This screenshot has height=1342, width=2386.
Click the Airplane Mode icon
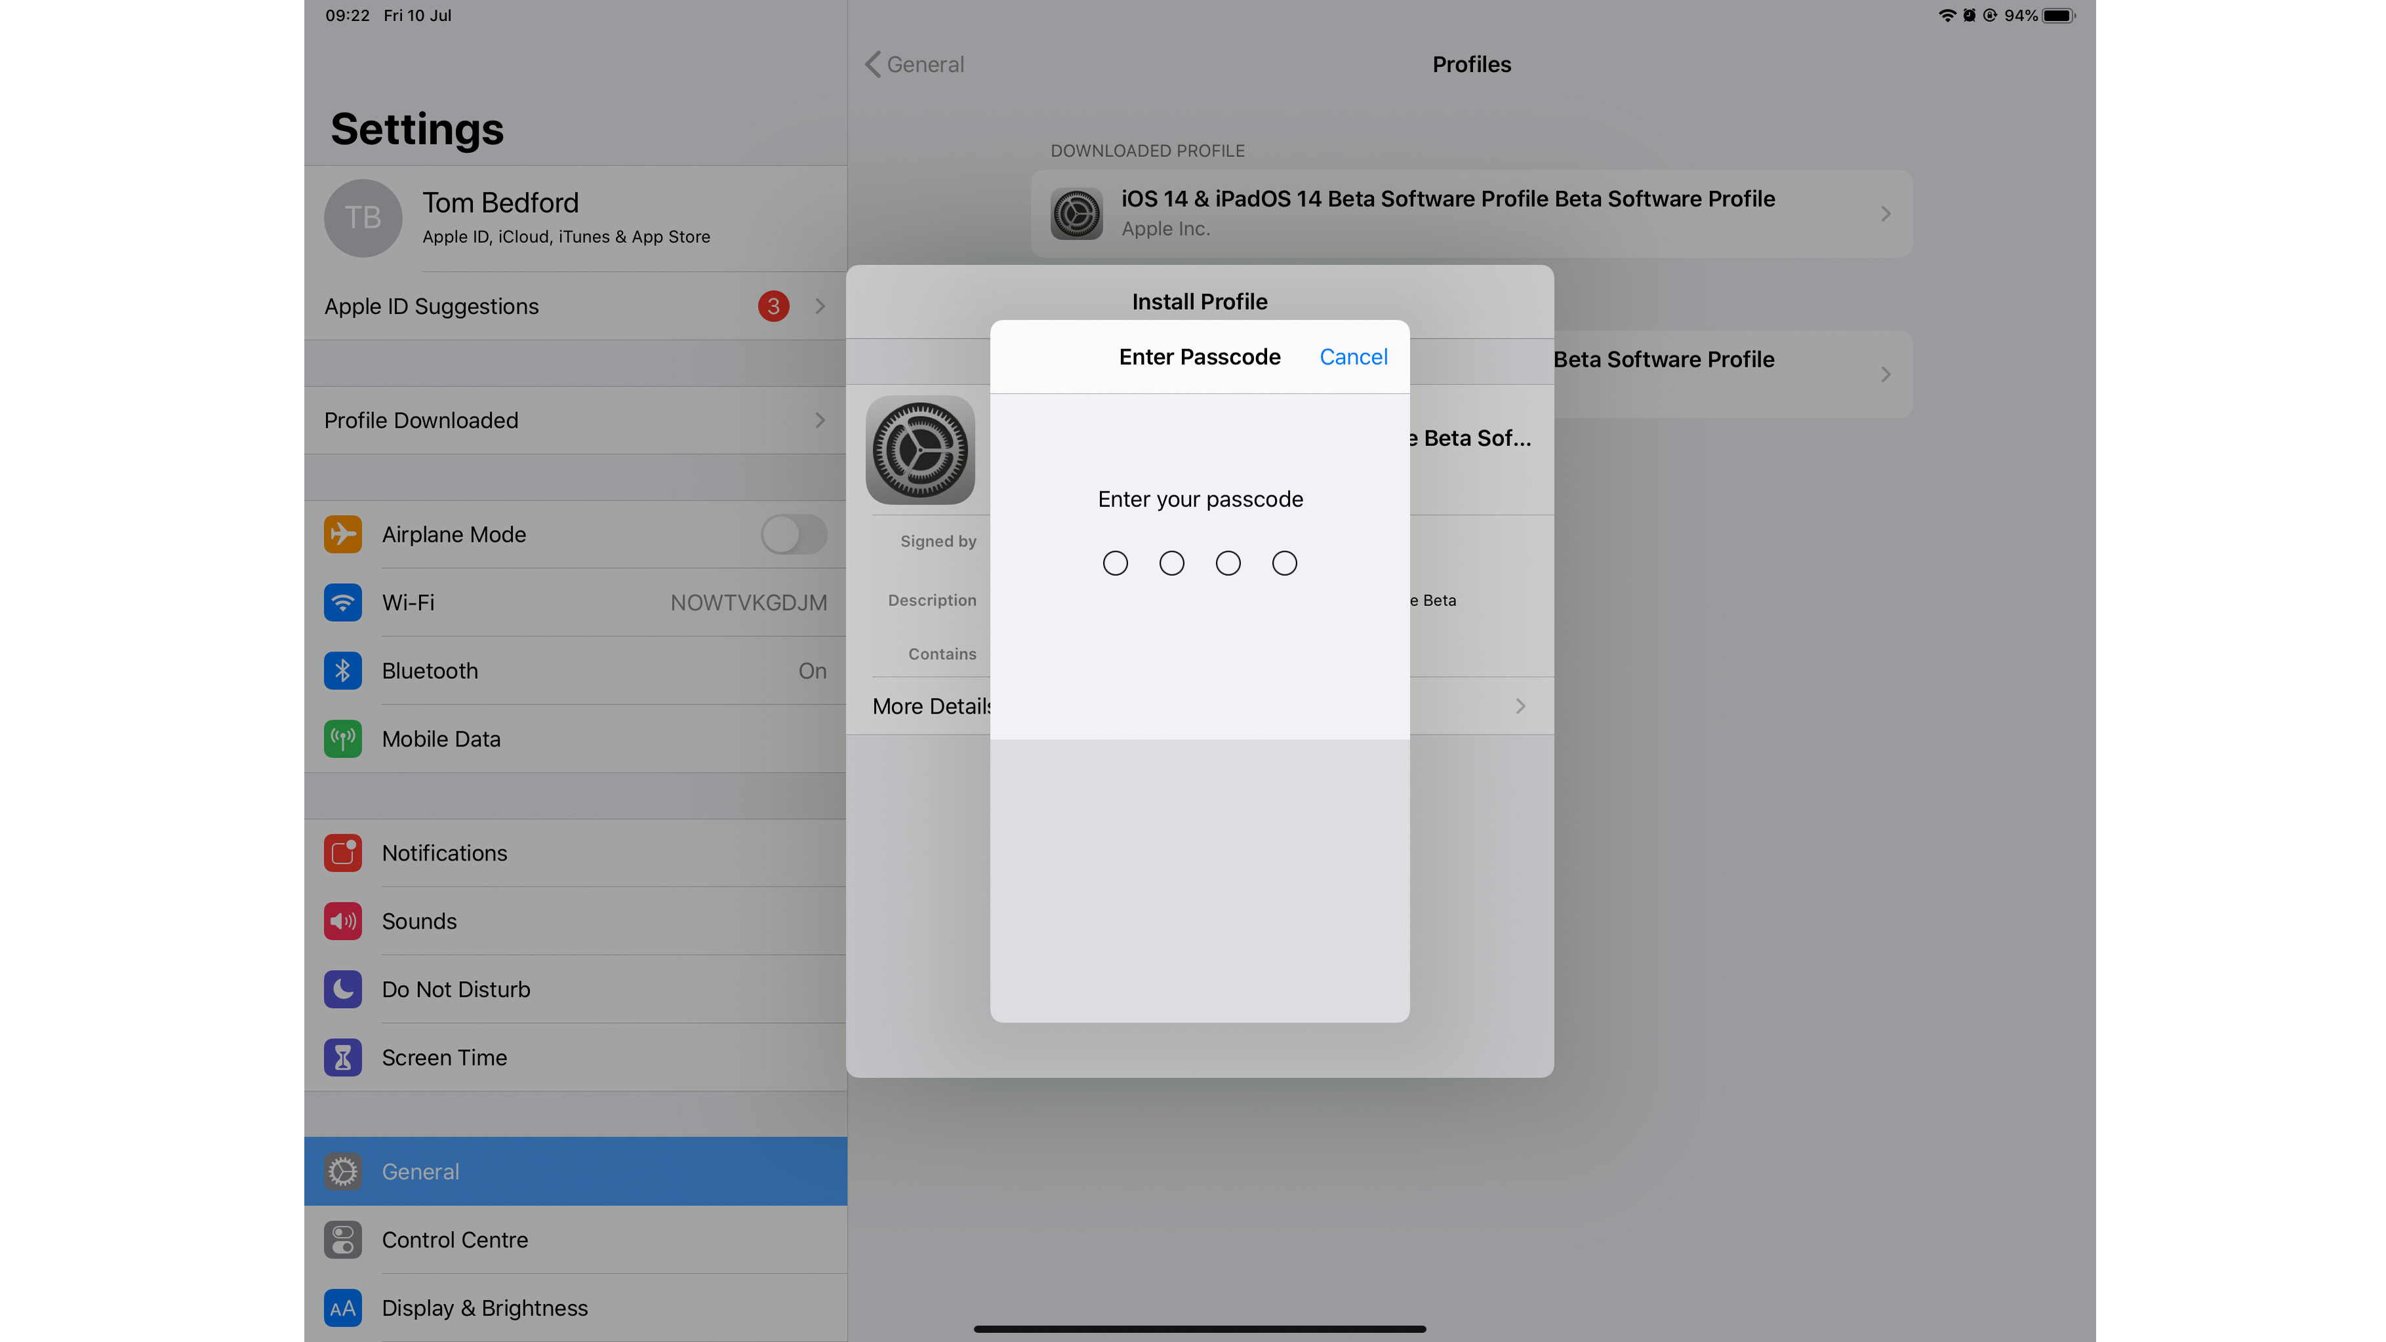343,535
